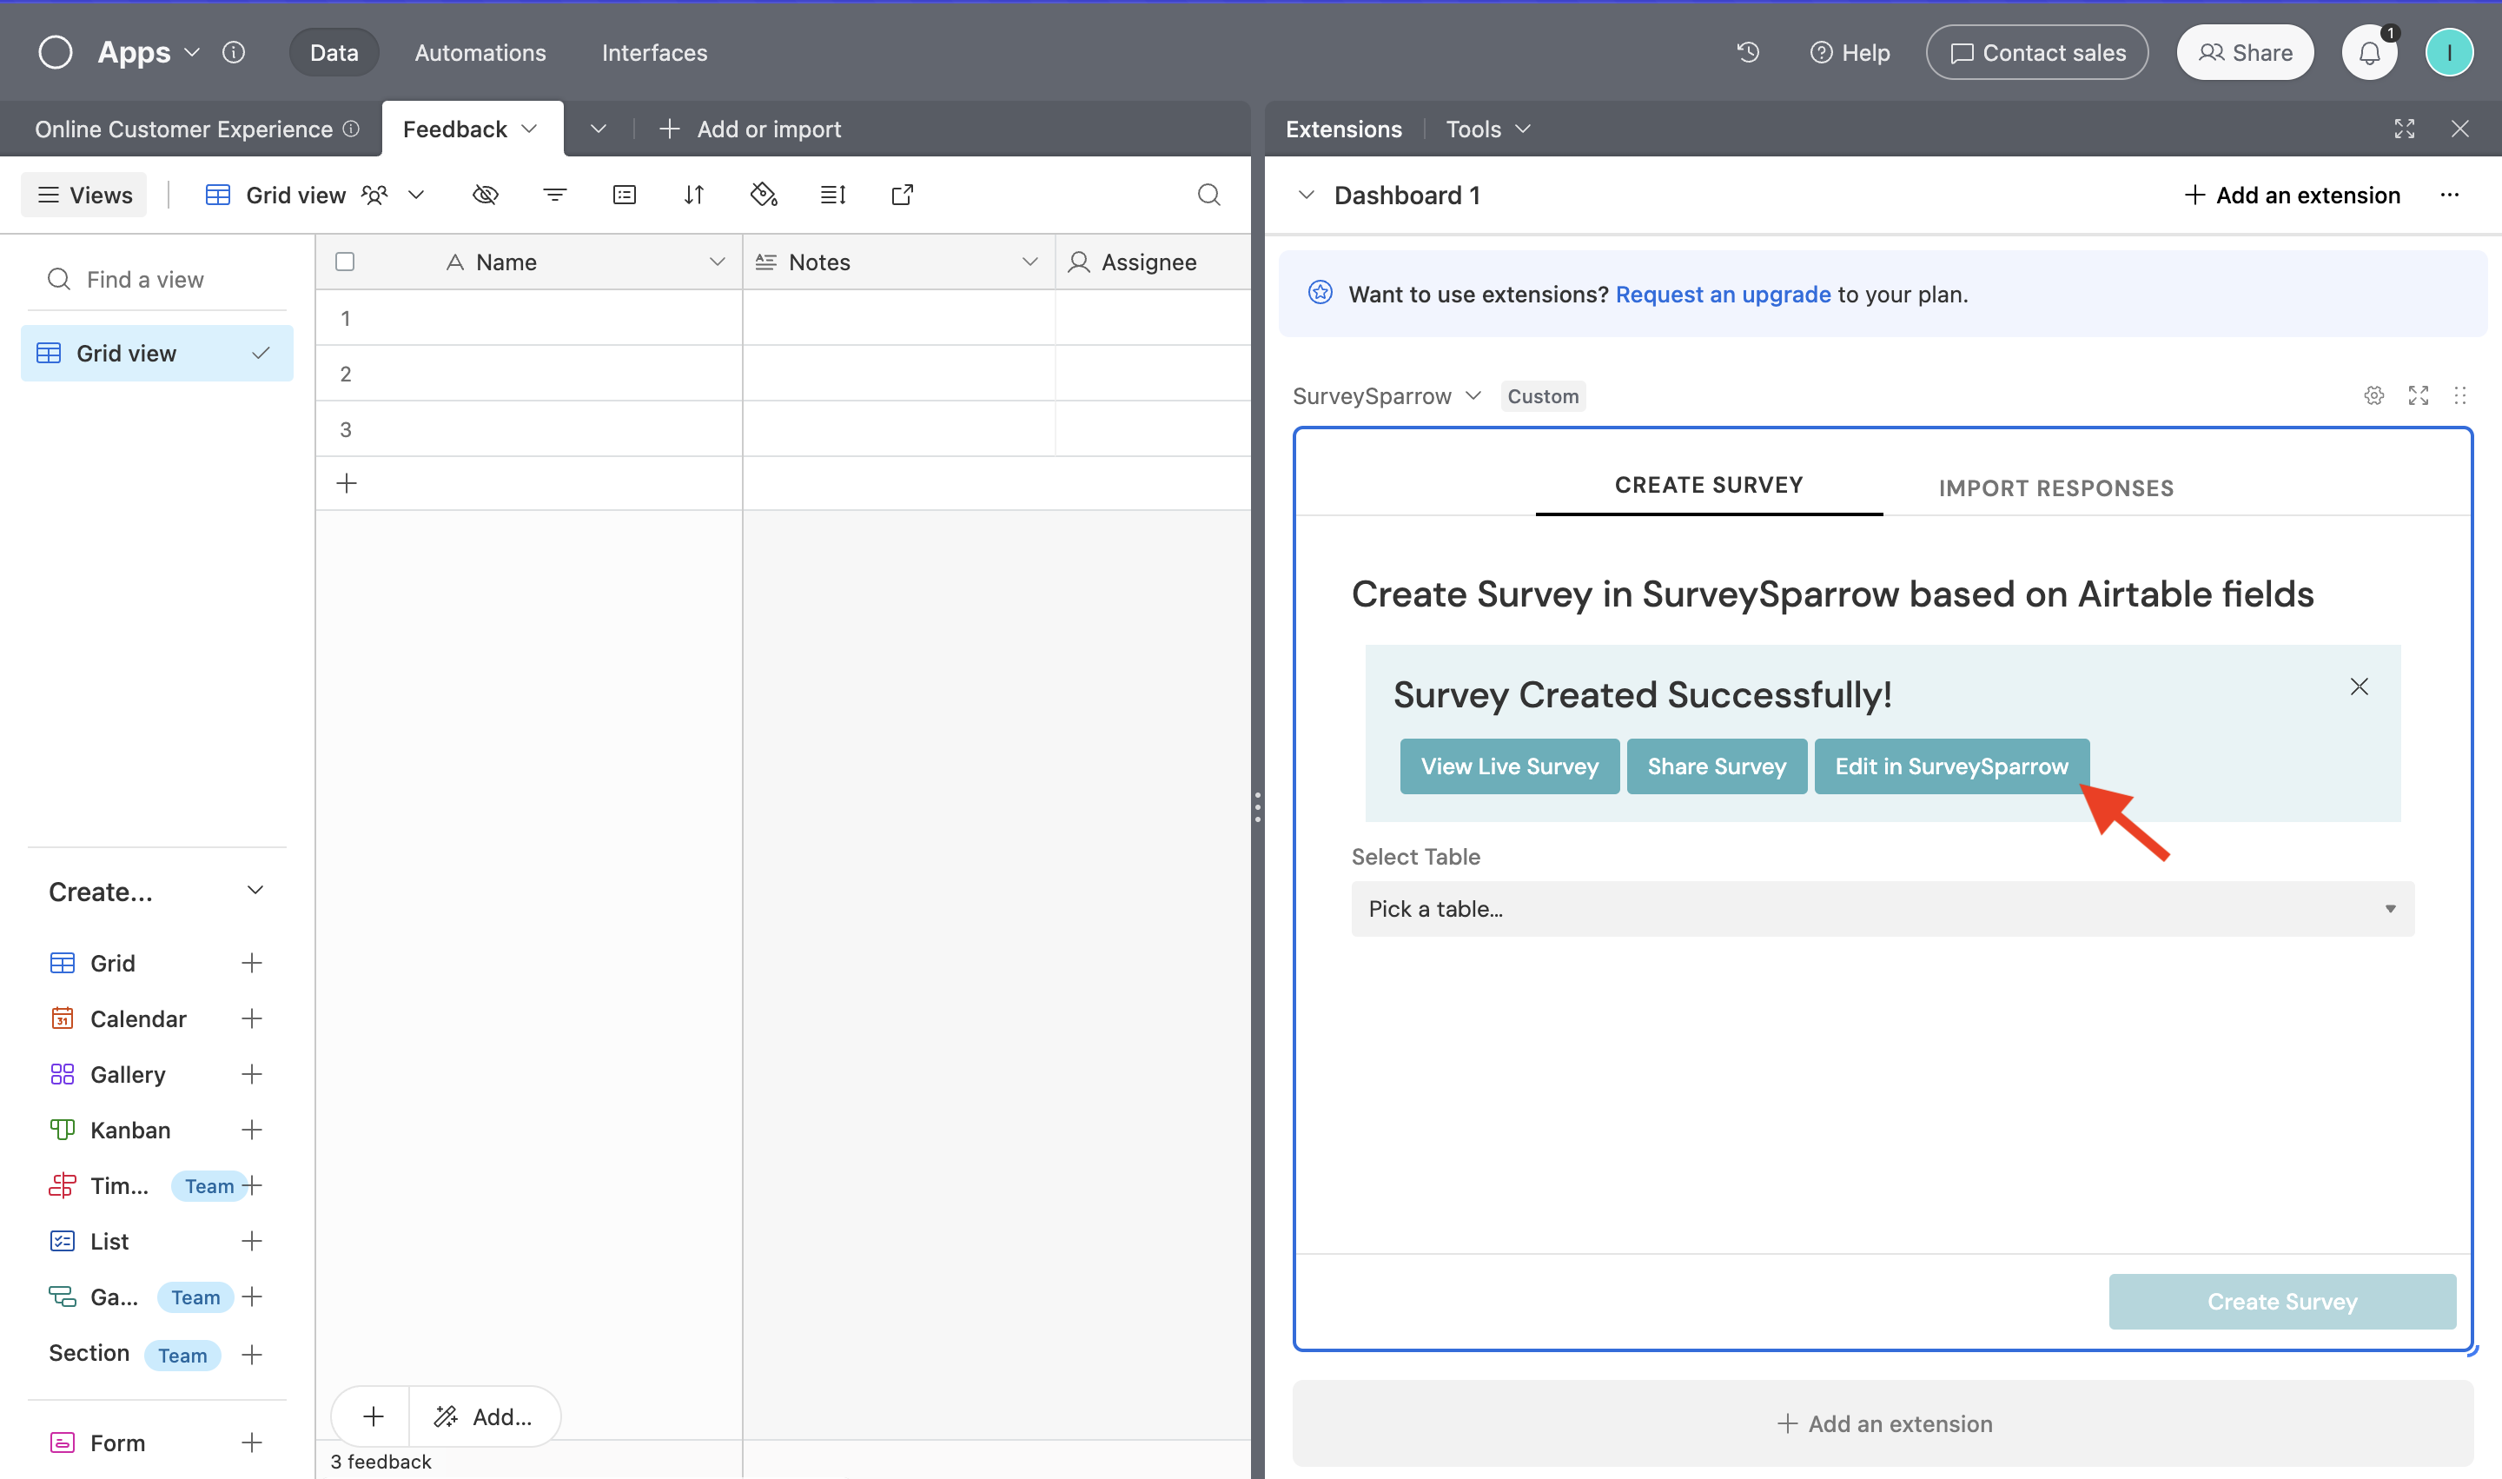Click the Row height icon

click(x=833, y=195)
